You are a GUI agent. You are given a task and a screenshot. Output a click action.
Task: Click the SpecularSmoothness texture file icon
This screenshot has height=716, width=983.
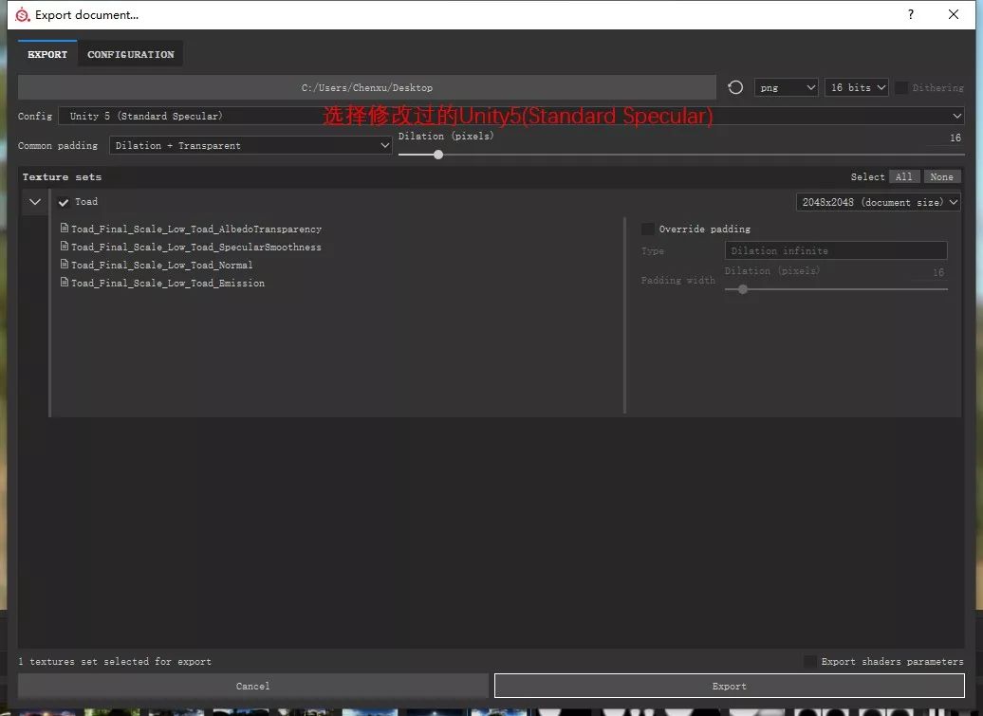coord(64,247)
